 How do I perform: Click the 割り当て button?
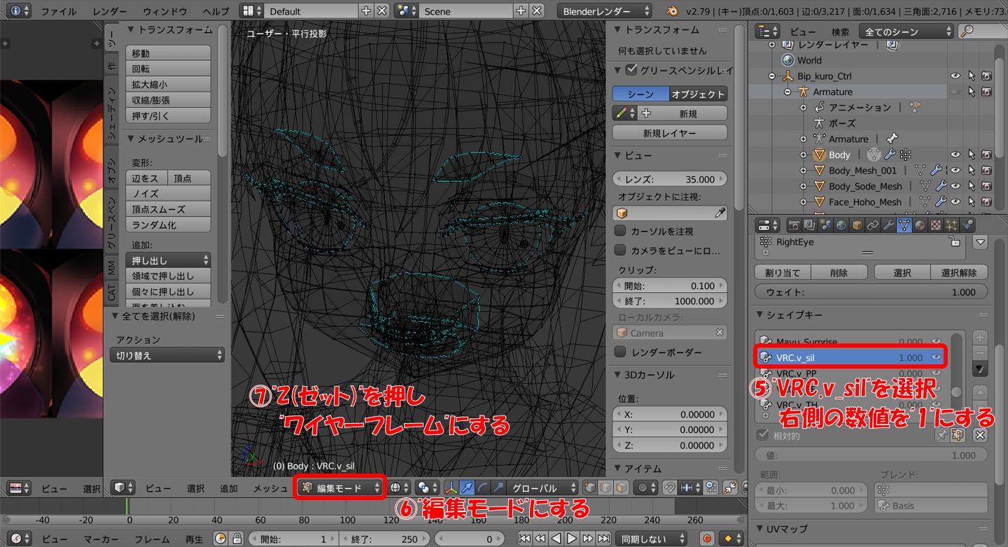(x=782, y=273)
